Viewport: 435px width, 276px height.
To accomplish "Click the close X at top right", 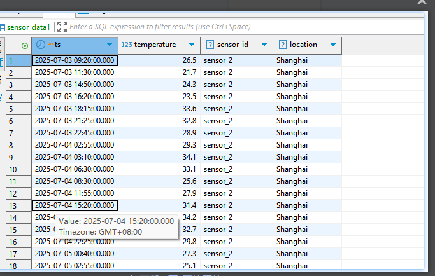I will click(x=420, y=3).
